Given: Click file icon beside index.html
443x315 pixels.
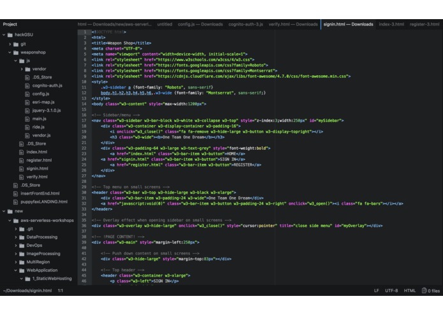Looking at the screenshot, I should click(21, 152).
